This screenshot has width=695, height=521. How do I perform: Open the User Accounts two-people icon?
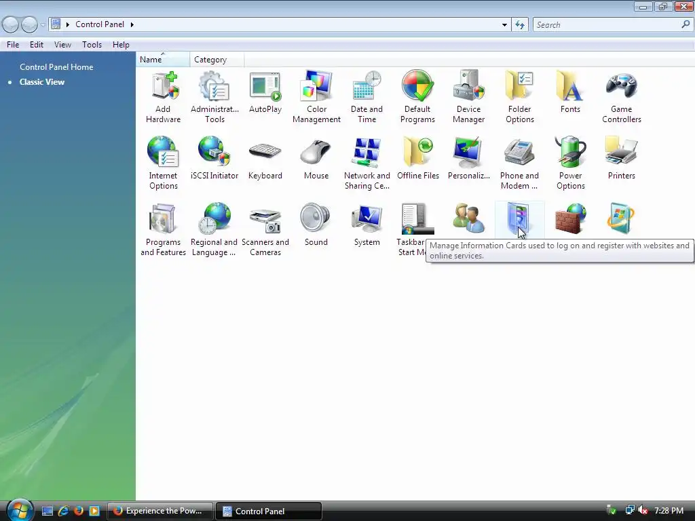[468, 218]
